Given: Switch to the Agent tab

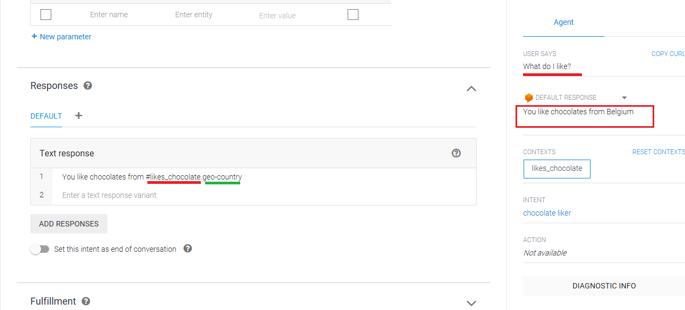Looking at the screenshot, I should pos(564,22).
